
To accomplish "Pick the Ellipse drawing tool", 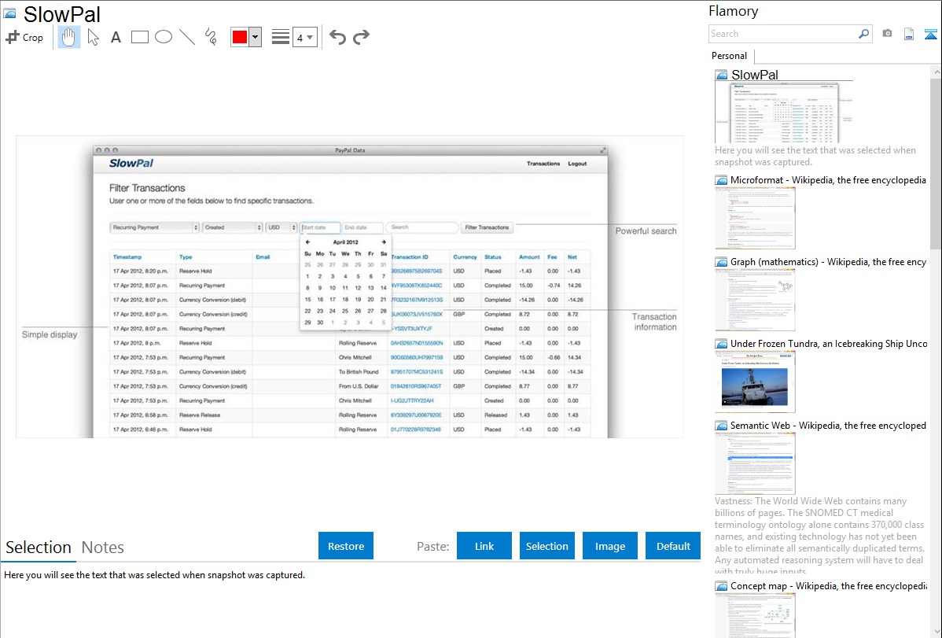I will (x=164, y=37).
